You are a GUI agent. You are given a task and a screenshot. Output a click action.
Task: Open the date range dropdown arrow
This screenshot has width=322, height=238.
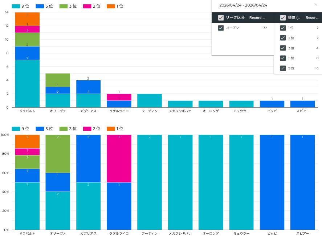pyautogui.click(x=316, y=5)
